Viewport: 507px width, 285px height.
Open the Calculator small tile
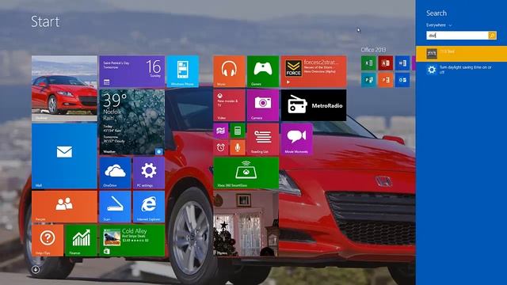coord(238,131)
